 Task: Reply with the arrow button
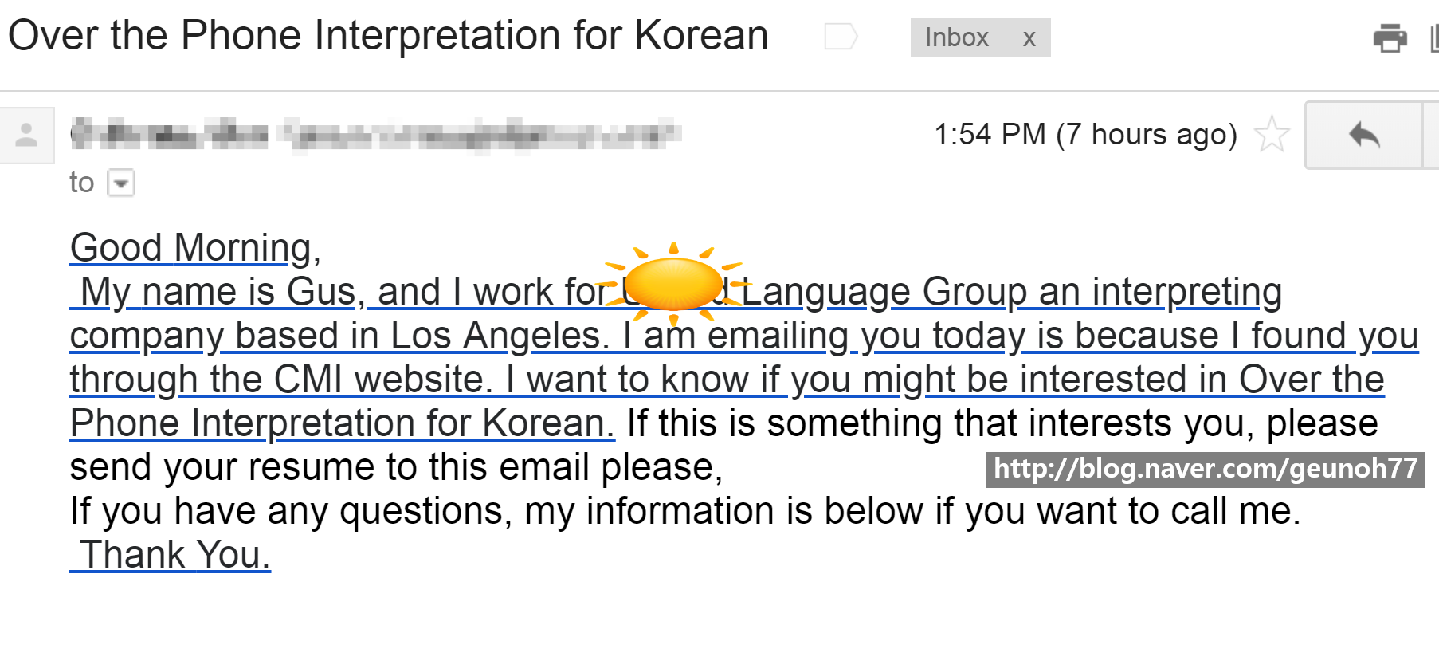coord(1364,135)
